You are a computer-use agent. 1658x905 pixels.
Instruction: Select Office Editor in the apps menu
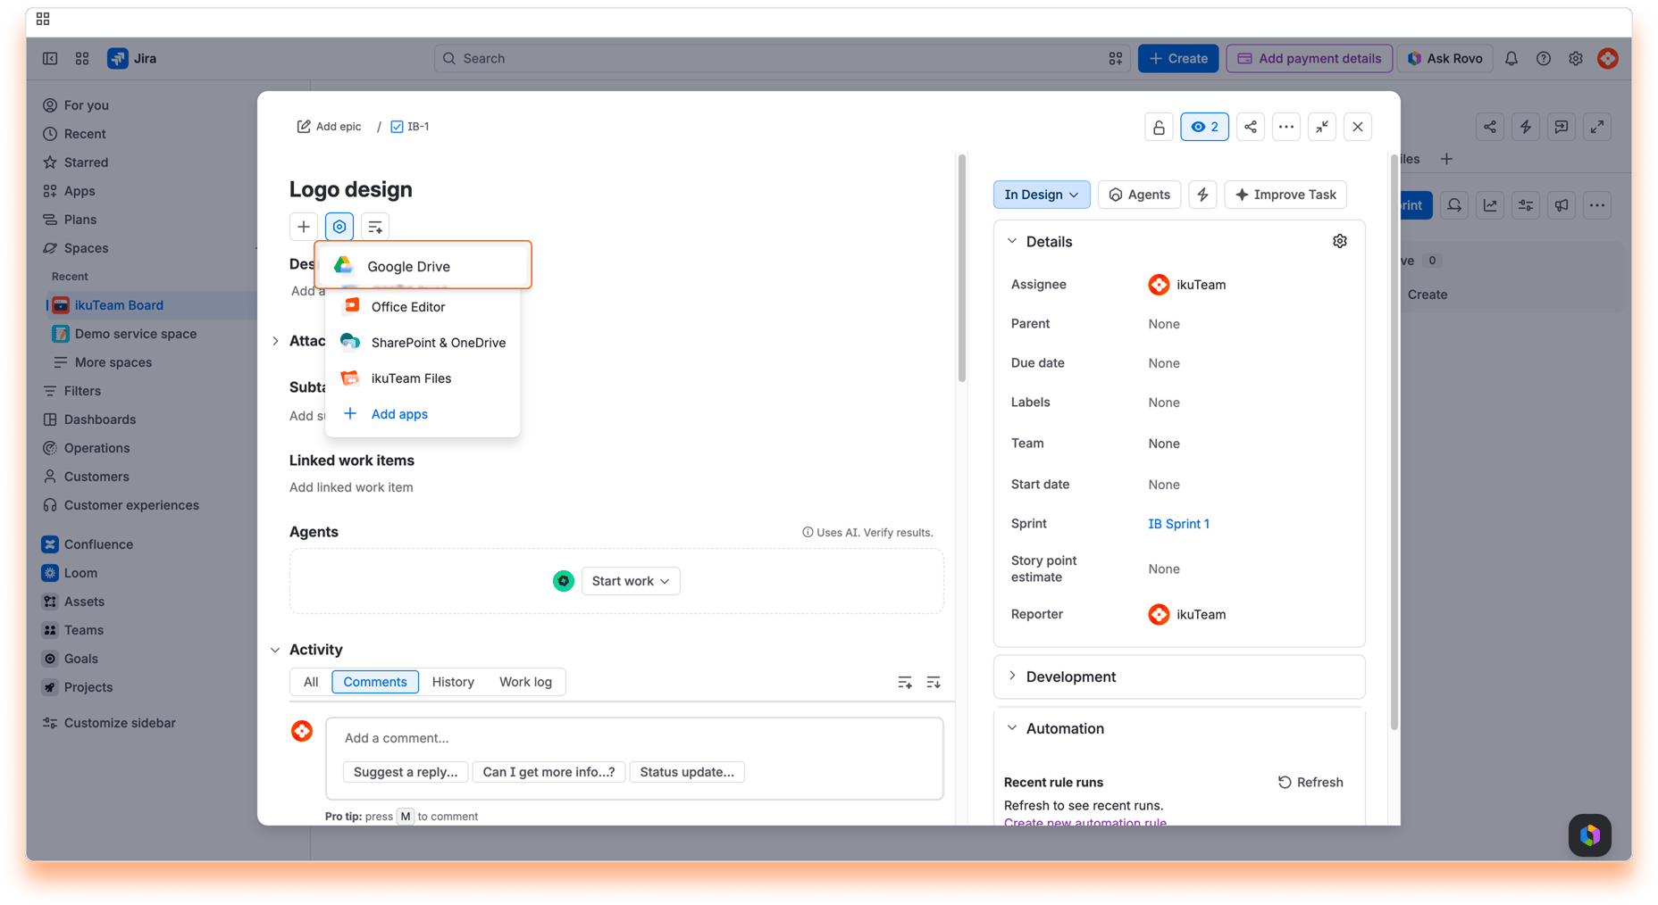[x=423, y=306]
